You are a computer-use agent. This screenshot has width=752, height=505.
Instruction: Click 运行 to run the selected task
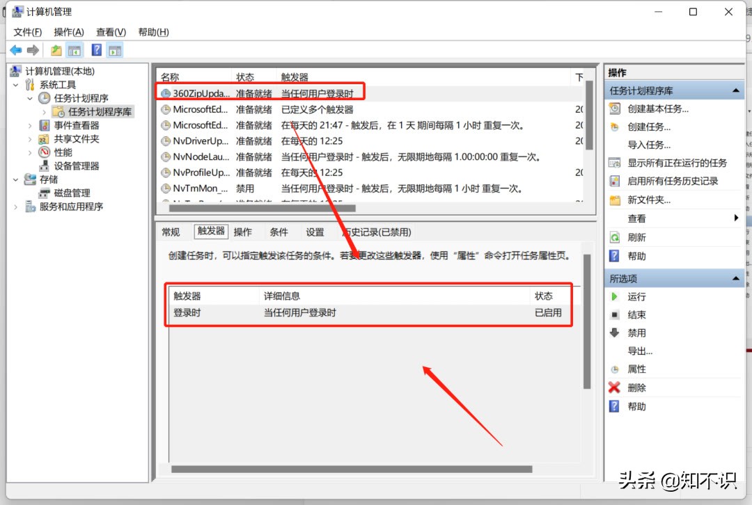click(x=636, y=296)
